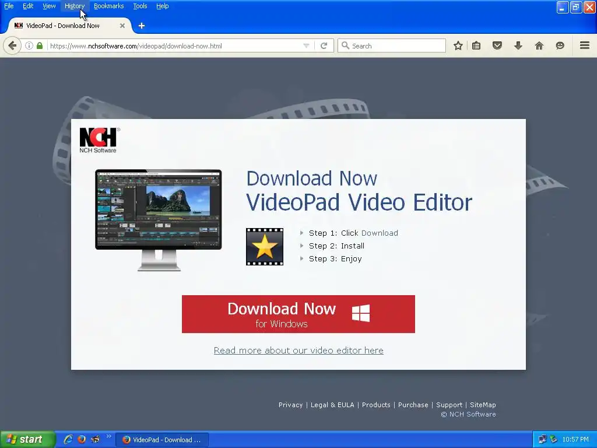
Task: Save page to Pocket icon
Action: pos(497,45)
